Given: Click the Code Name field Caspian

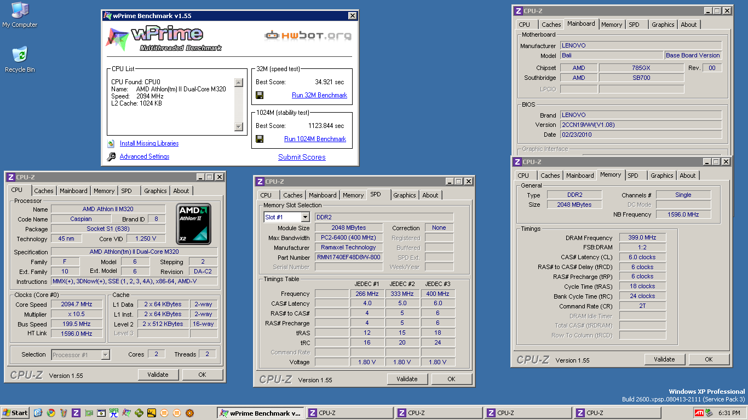Looking at the screenshot, I should pyautogui.click(x=81, y=219).
